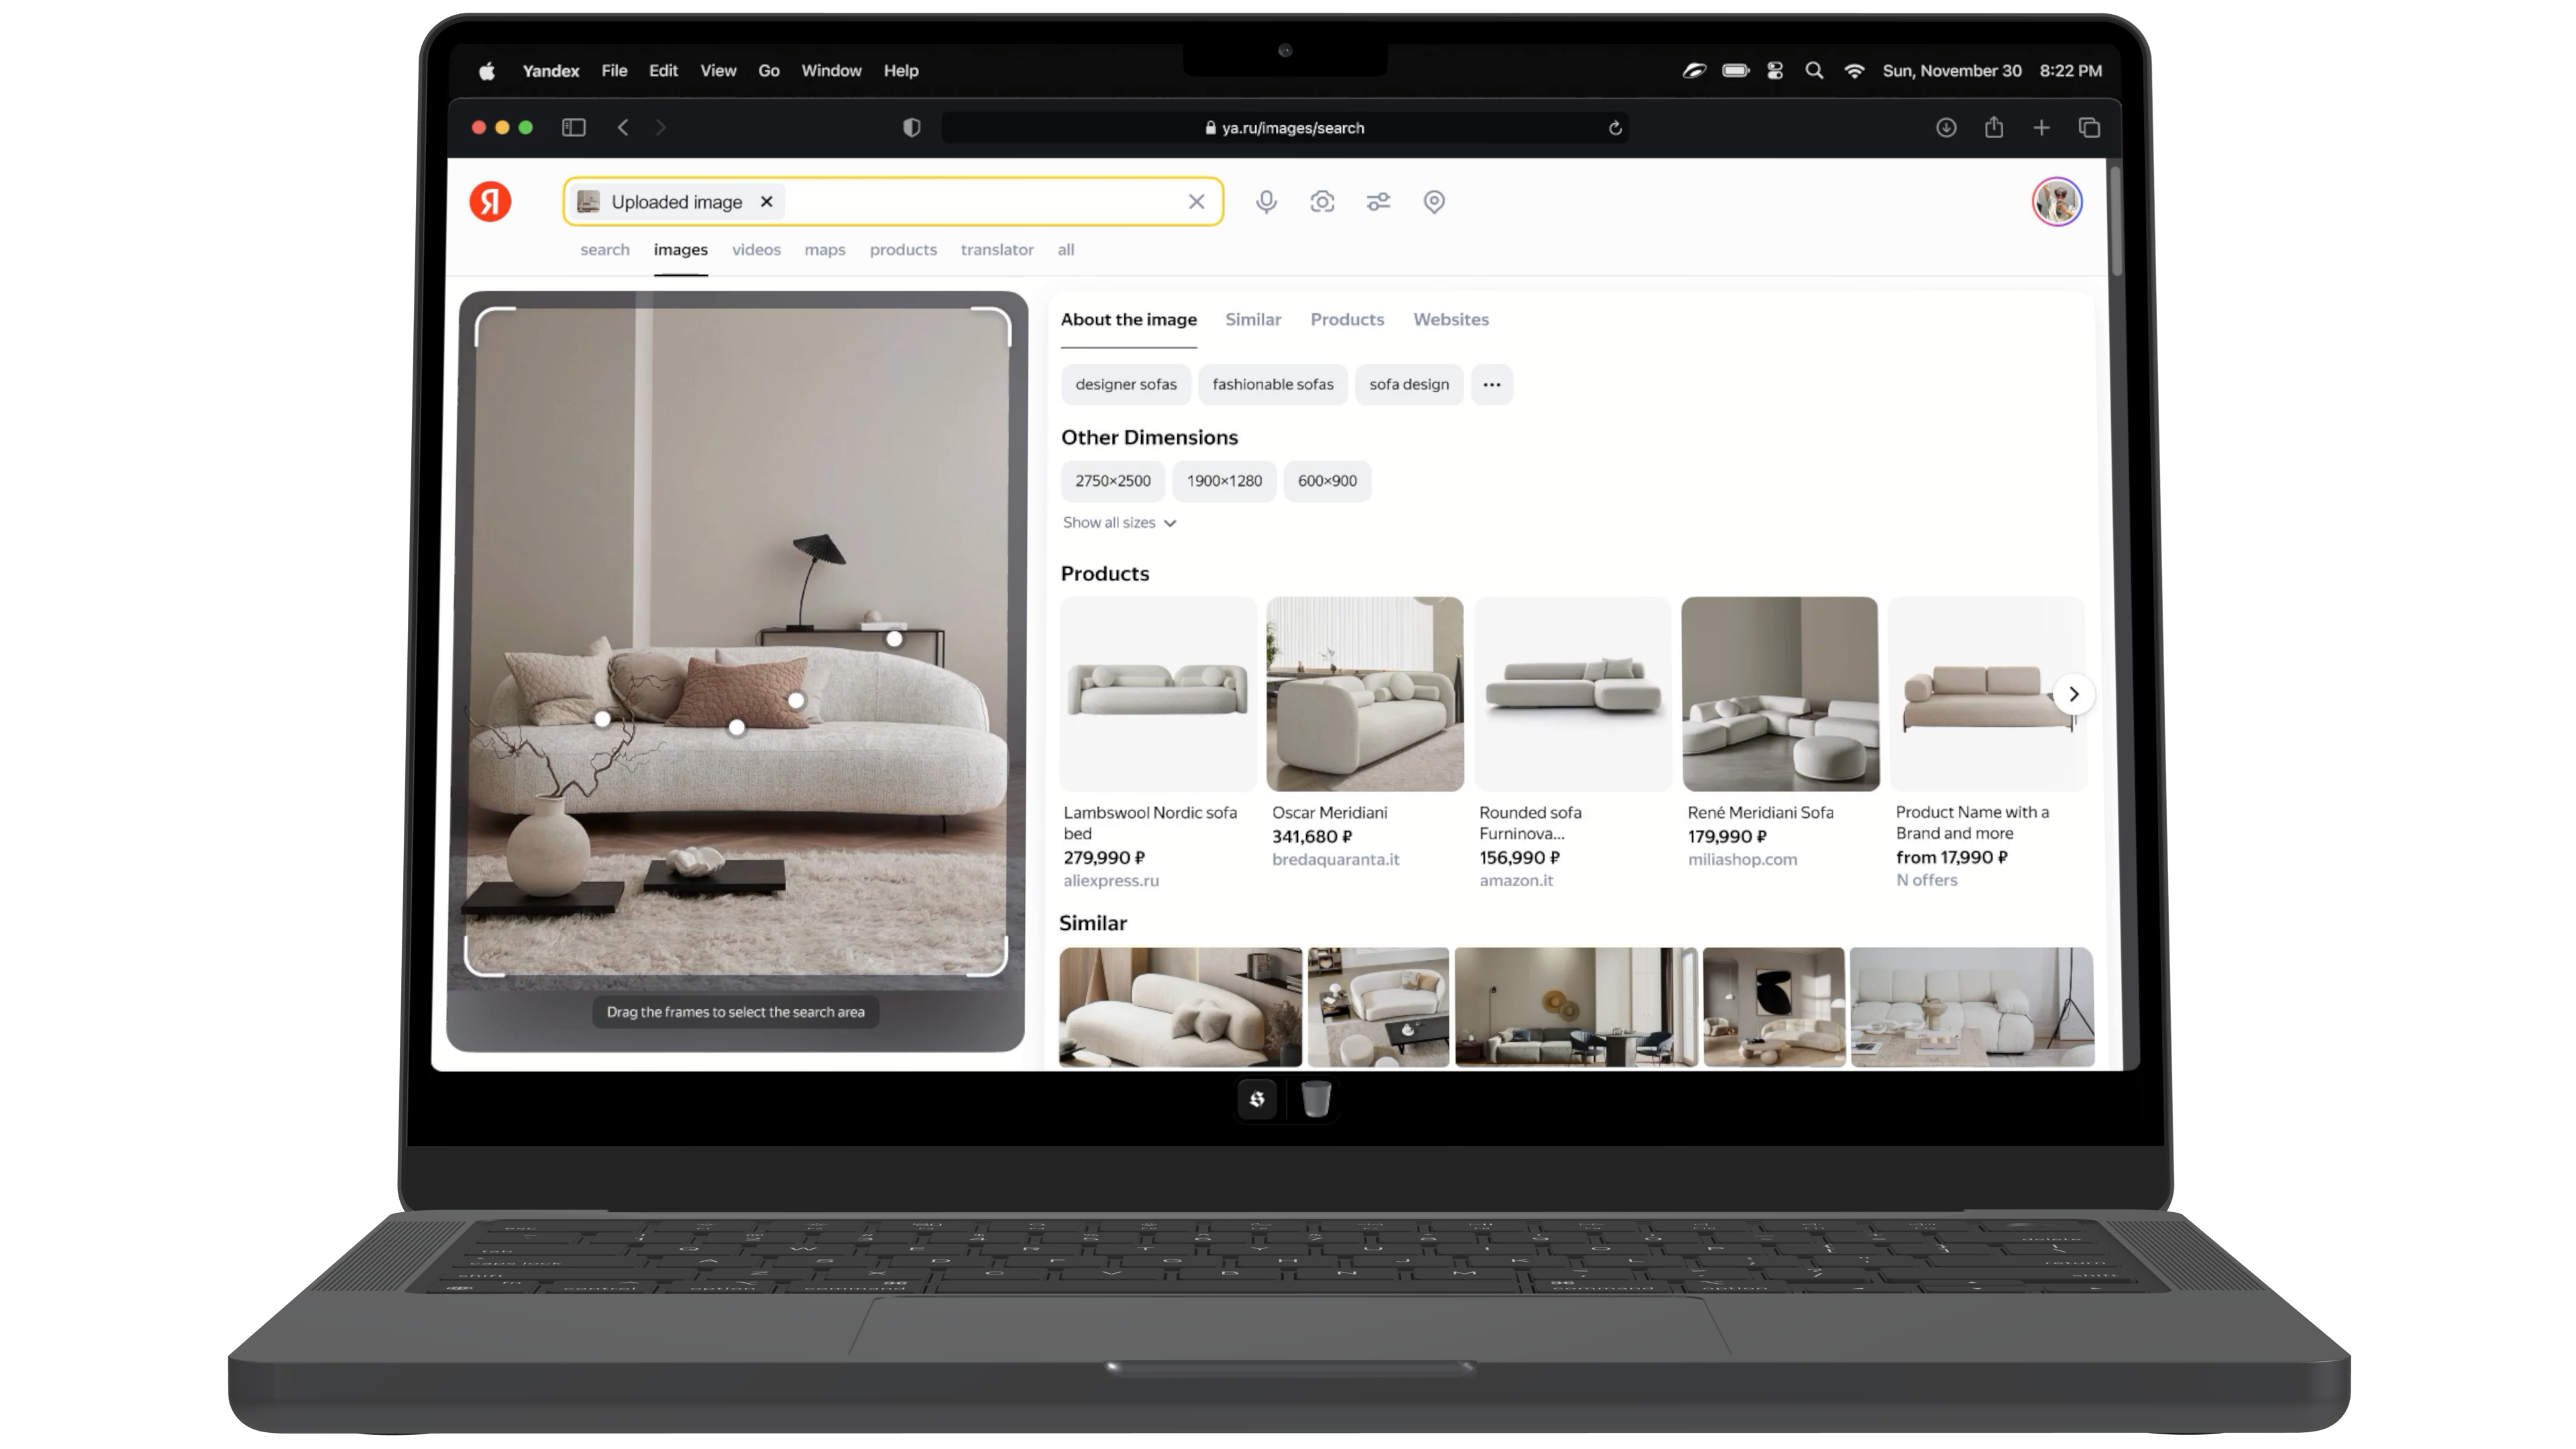Open search filter settings sliders icon

click(1378, 202)
